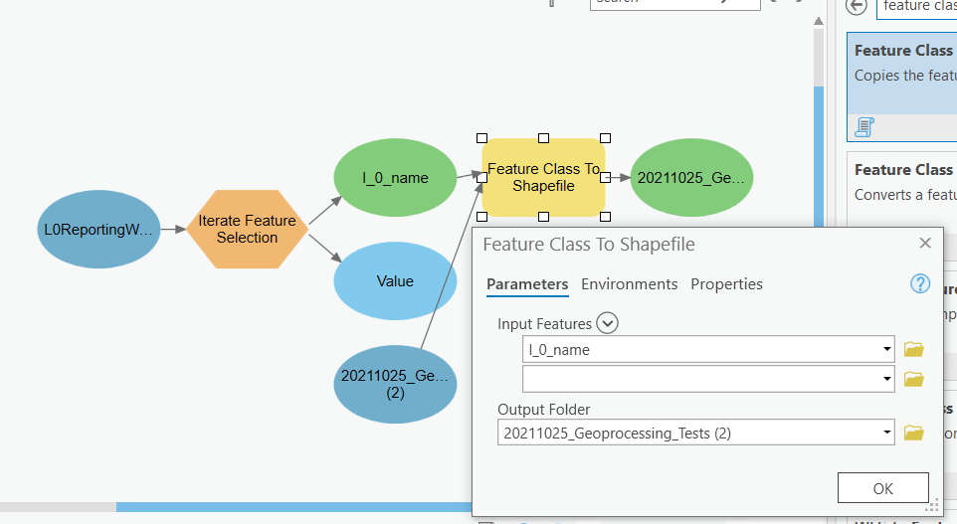957x524 pixels.
Task: Select the l_0_name variable oval
Action: 395,178
